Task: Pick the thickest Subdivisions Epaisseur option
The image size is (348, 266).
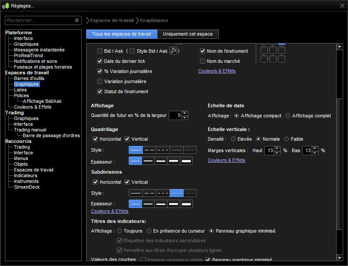Action: click(186, 204)
